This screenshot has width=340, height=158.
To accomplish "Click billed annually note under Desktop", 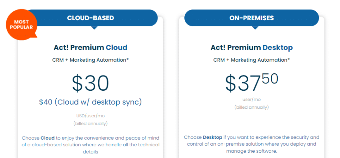I will 252,107.
